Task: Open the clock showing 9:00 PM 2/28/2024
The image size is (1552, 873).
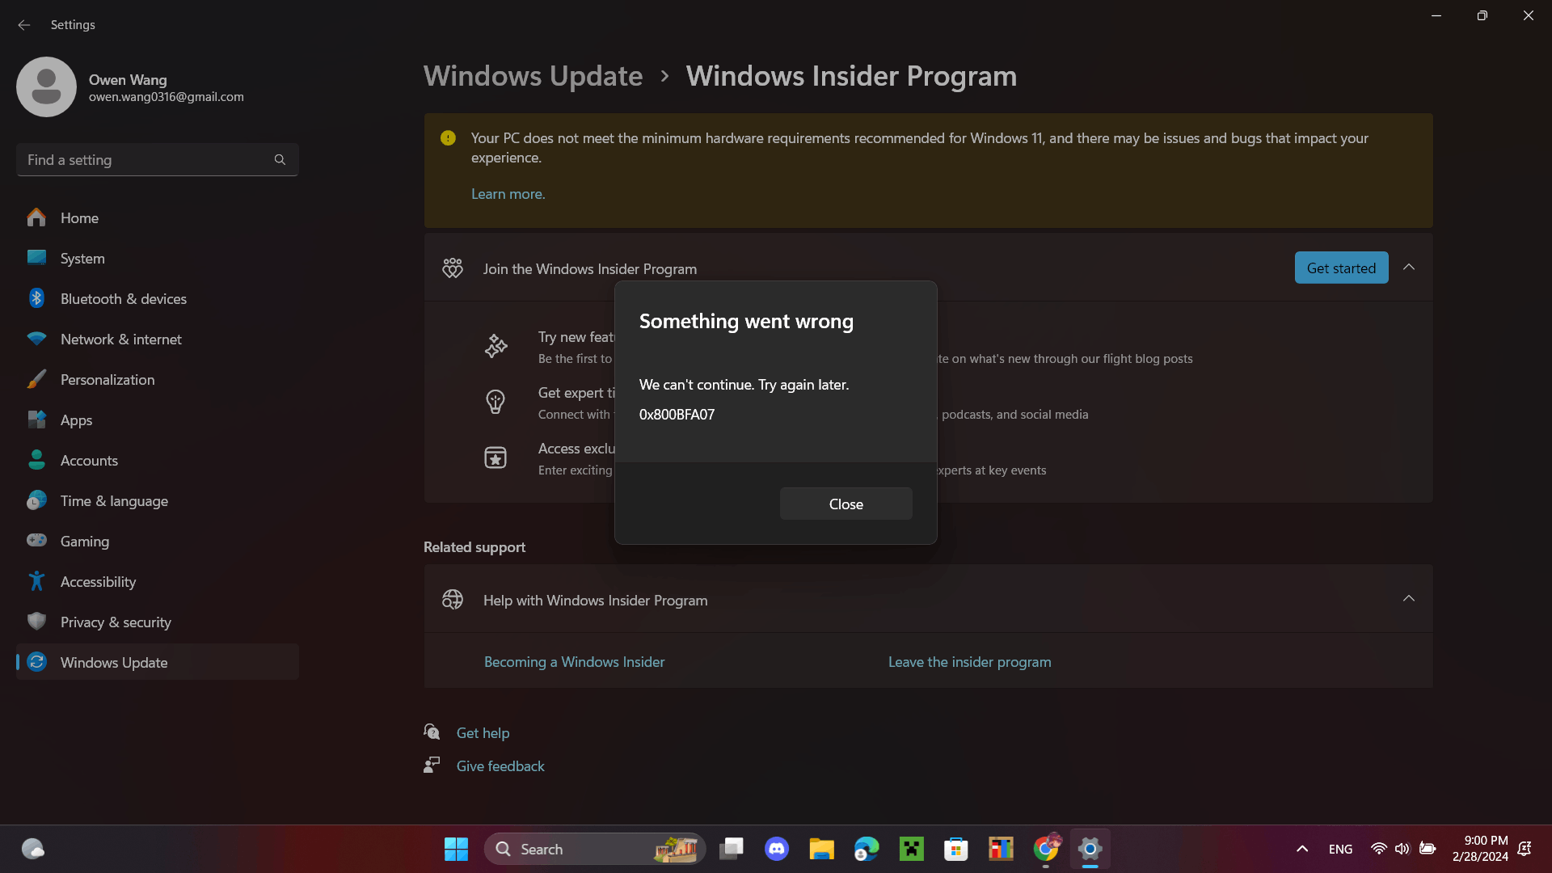Action: tap(1480, 849)
